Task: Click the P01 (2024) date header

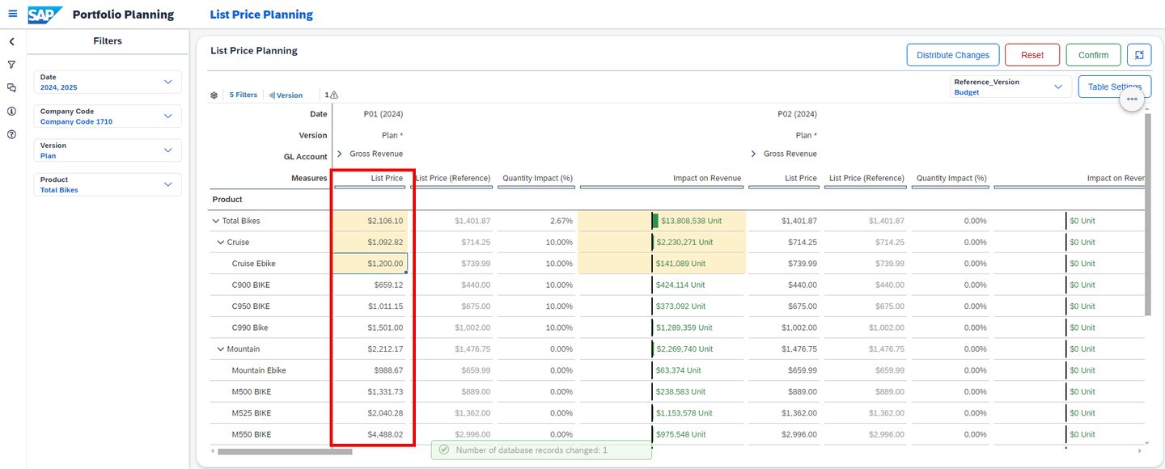Action: (x=383, y=114)
